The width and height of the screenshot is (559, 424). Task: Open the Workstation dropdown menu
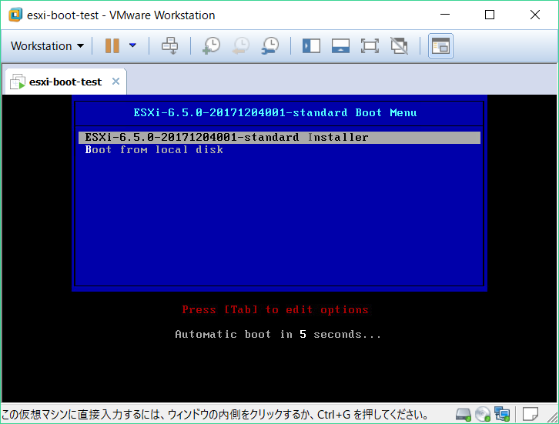[x=47, y=46]
